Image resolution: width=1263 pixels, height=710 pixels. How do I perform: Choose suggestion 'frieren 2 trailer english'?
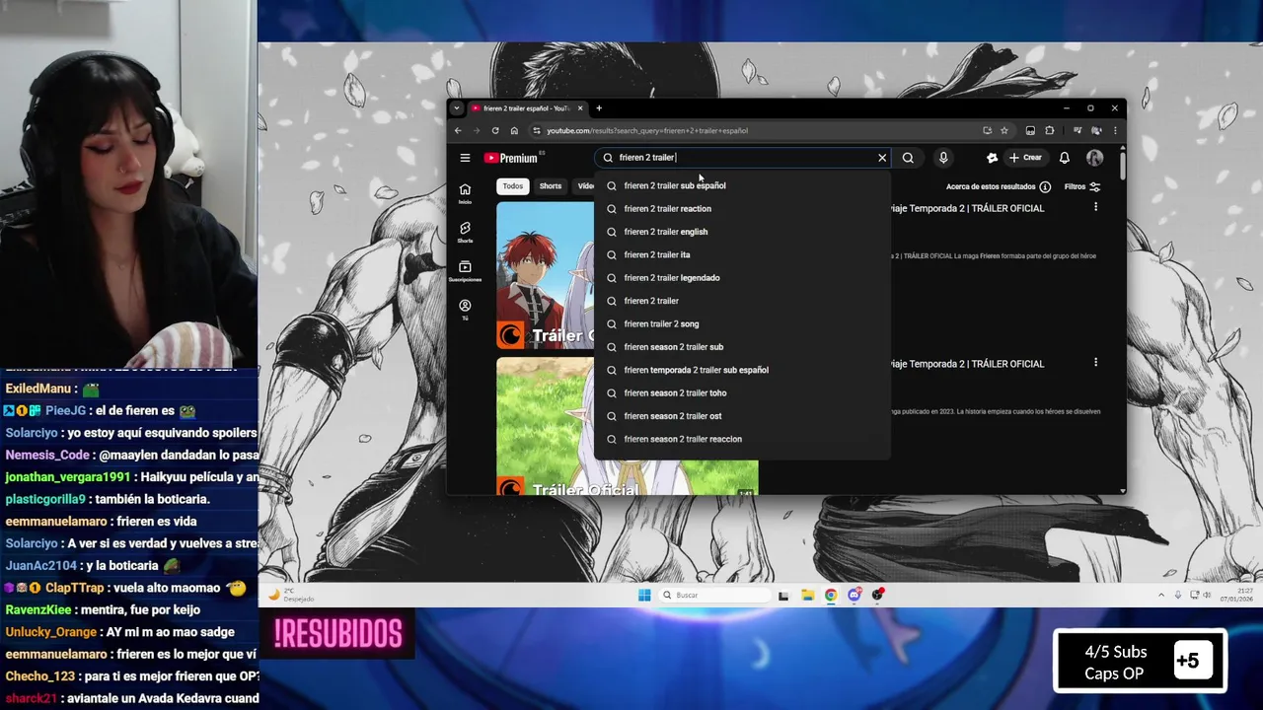coord(742,232)
